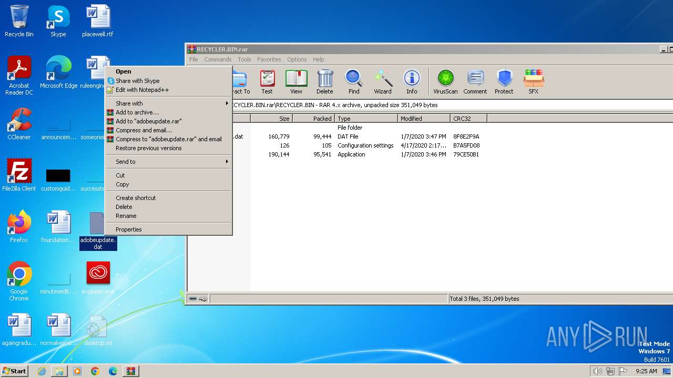673x378 pixels.
Task: Open the WinRAR File menu
Action: point(193,59)
